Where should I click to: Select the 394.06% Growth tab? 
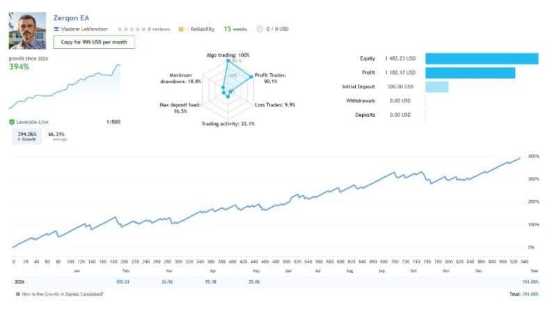pos(27,136)
